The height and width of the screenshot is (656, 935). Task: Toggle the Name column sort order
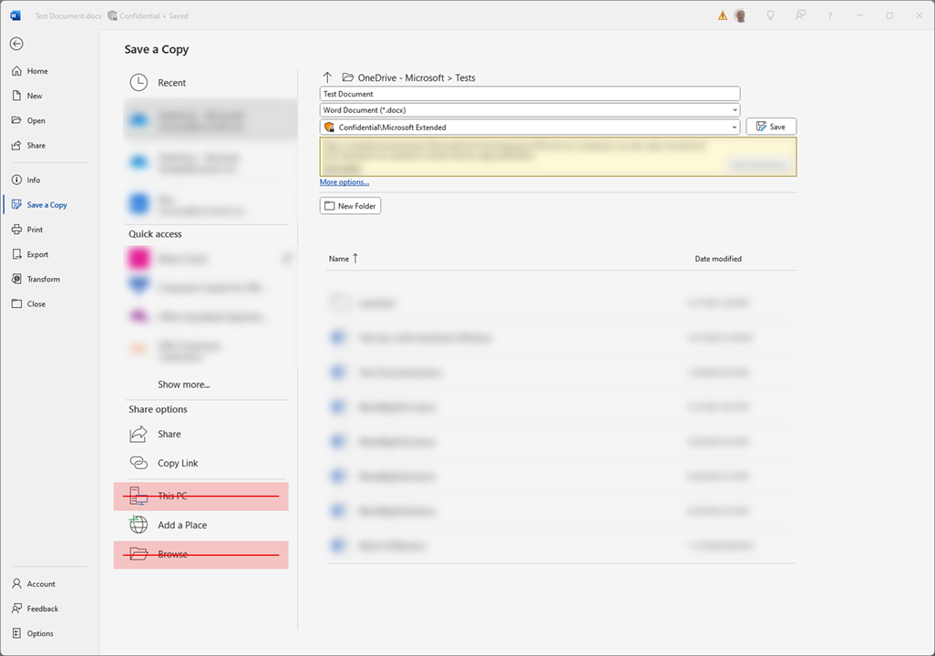[343, 258]
